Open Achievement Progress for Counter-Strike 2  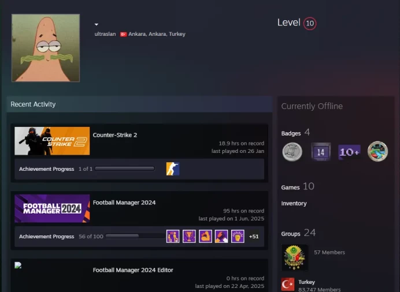[46, 169]
